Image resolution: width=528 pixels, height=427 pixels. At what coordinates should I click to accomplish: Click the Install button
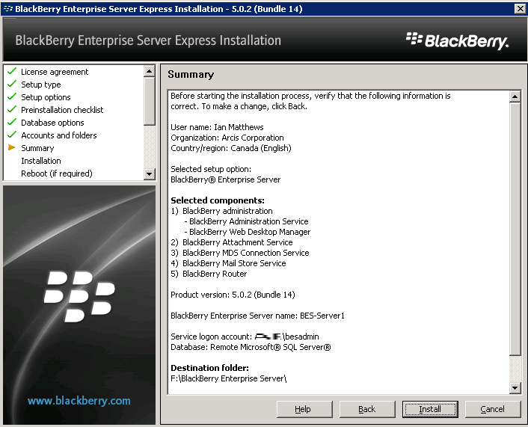click(430, 409)
